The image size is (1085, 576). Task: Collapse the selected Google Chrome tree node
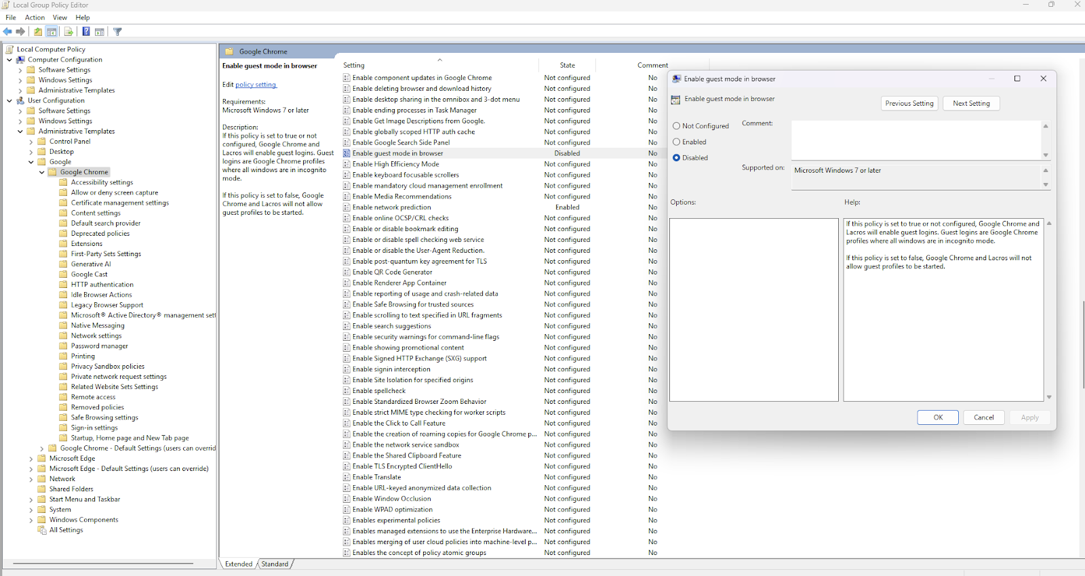[x=42, y=172]
